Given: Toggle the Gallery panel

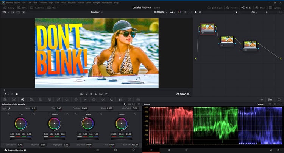Looking at the screenshot, I should (x=9, y=8).
